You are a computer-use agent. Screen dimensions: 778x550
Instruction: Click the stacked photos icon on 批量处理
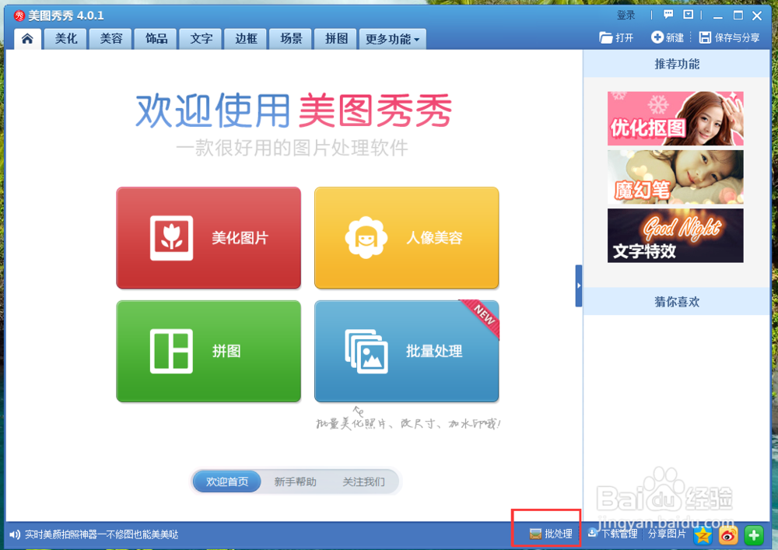tap(366, 352)
